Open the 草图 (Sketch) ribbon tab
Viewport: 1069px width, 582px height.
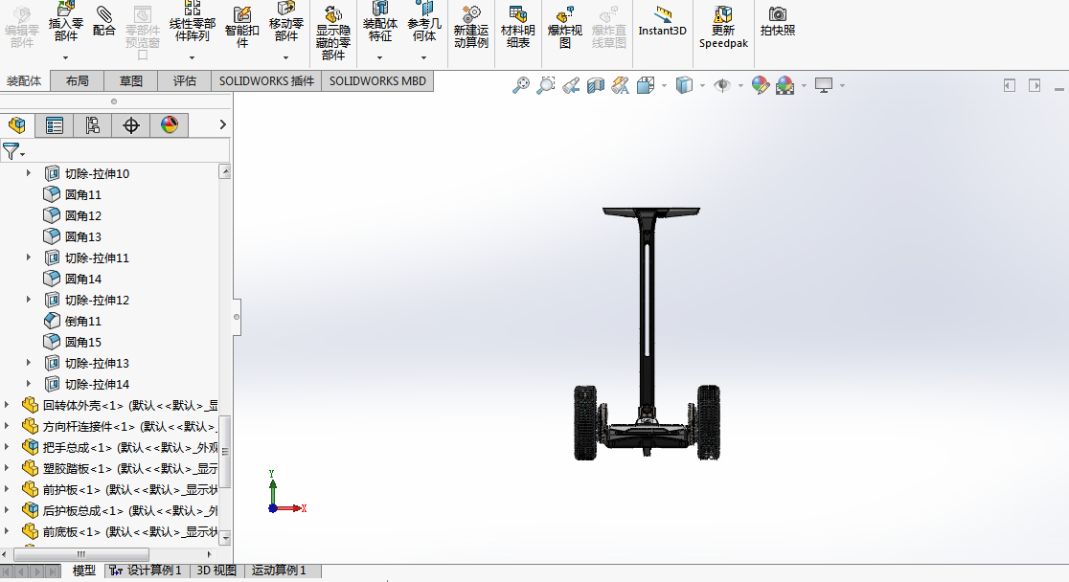click(x=131, y=81)
